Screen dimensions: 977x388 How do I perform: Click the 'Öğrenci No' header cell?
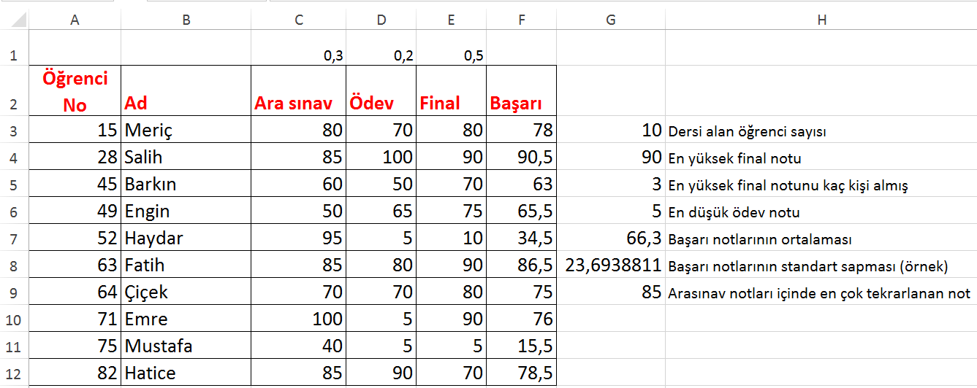pos(75,91)
